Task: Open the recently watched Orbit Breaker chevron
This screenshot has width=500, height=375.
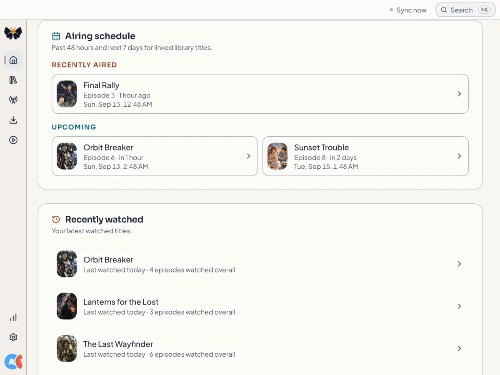Action: 459,264
